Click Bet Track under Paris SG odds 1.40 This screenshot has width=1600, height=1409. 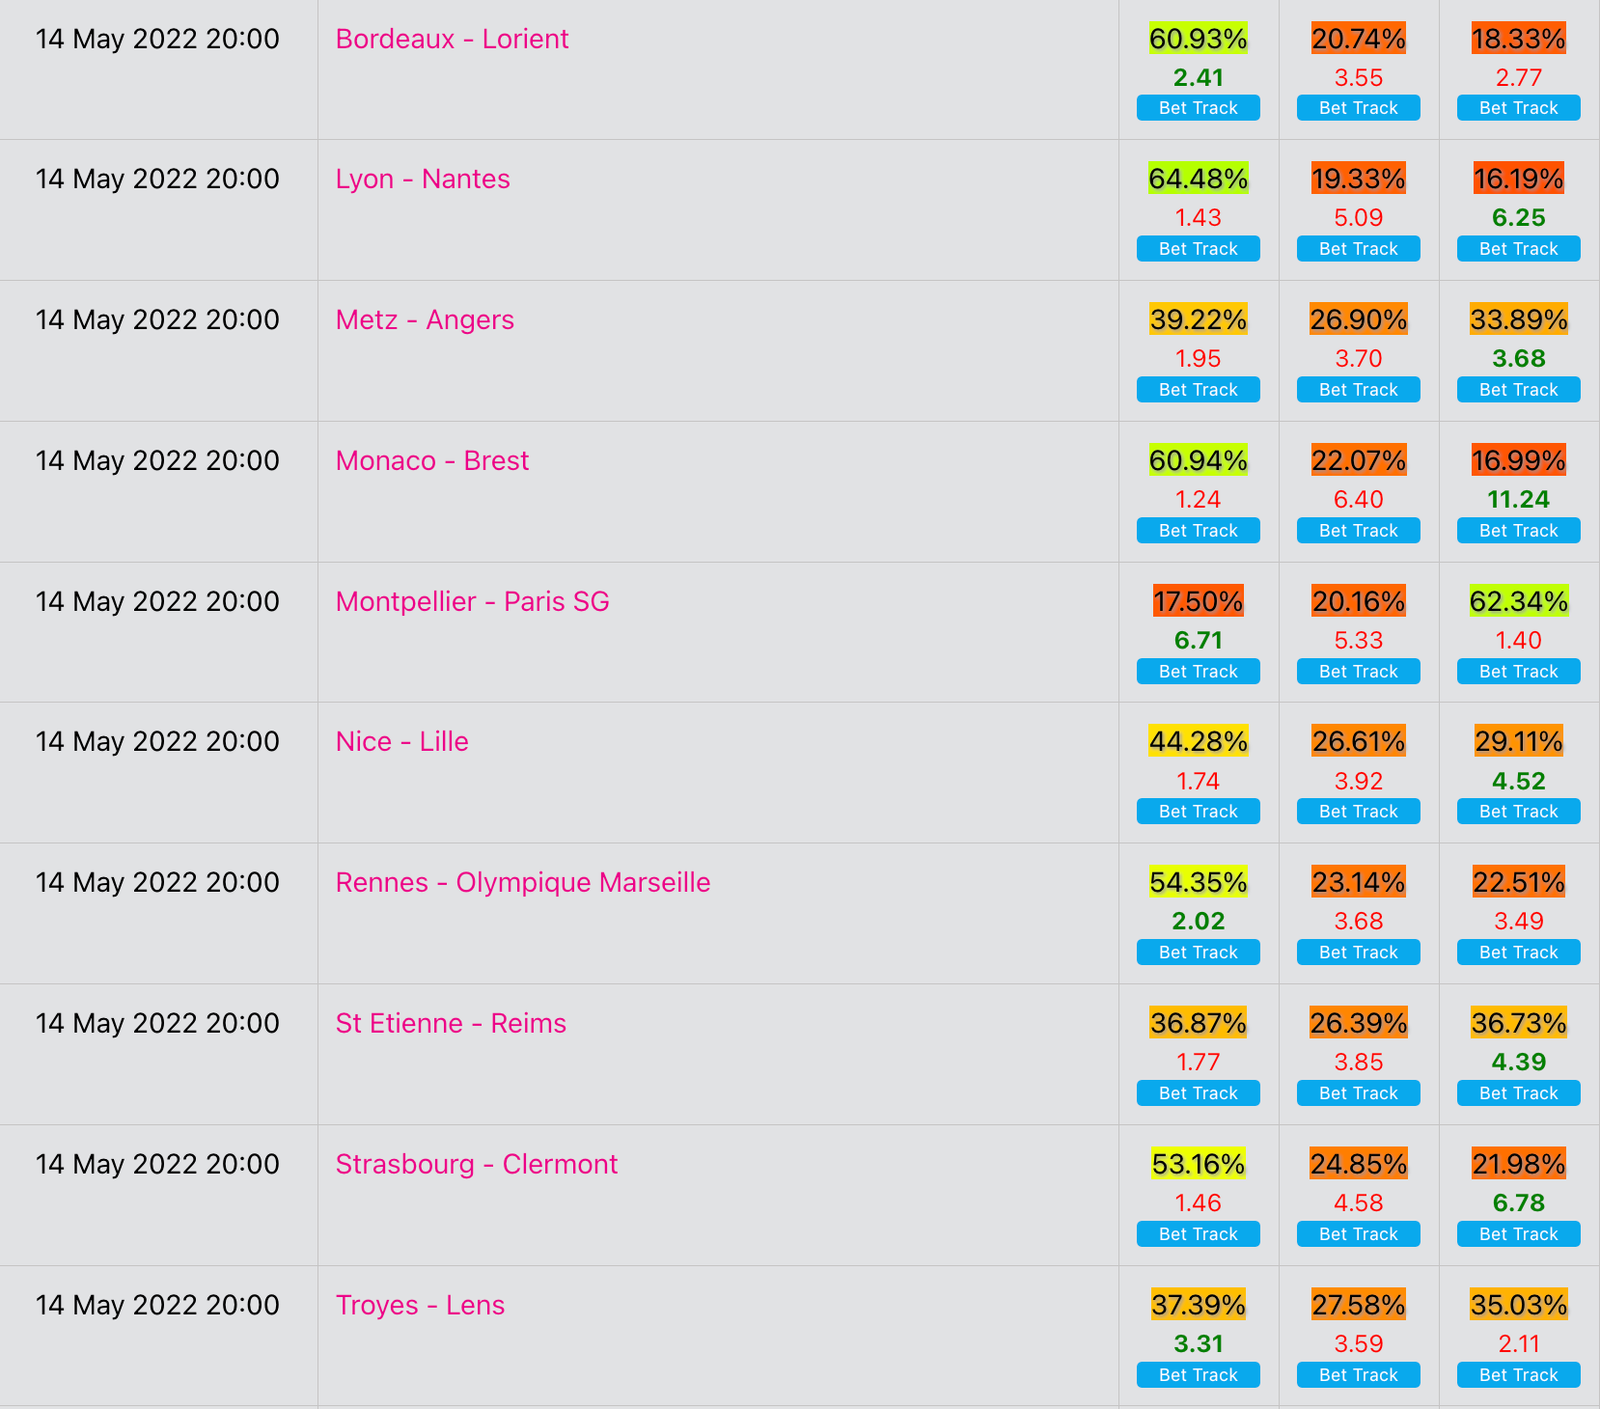coord(1519,672)
